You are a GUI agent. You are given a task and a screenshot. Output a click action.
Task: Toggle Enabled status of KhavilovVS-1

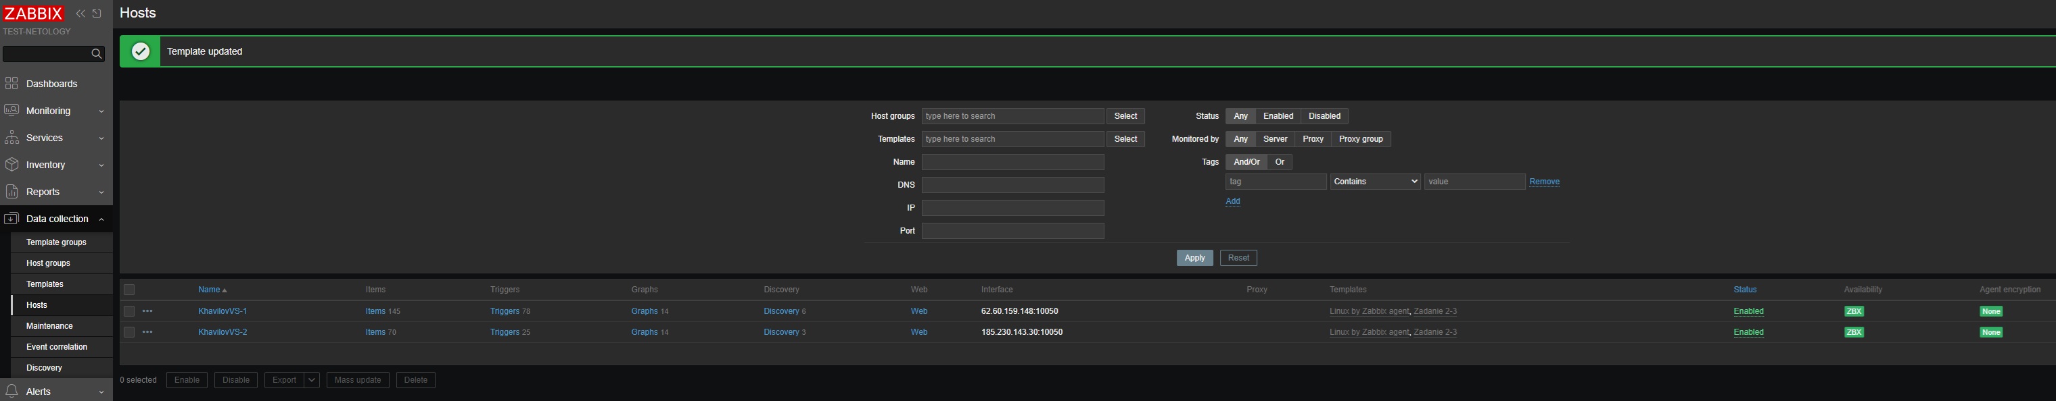(x=1748, y=311)
